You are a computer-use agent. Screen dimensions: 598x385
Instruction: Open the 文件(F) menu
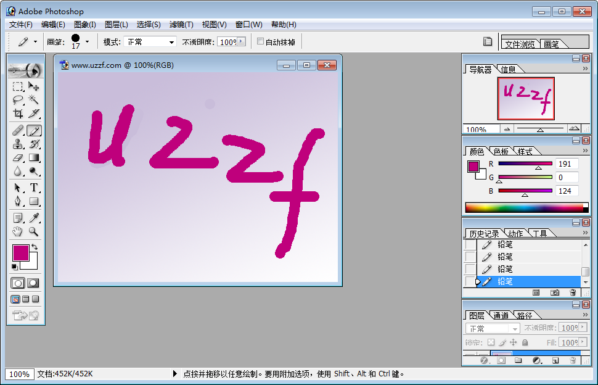point(20,25)
